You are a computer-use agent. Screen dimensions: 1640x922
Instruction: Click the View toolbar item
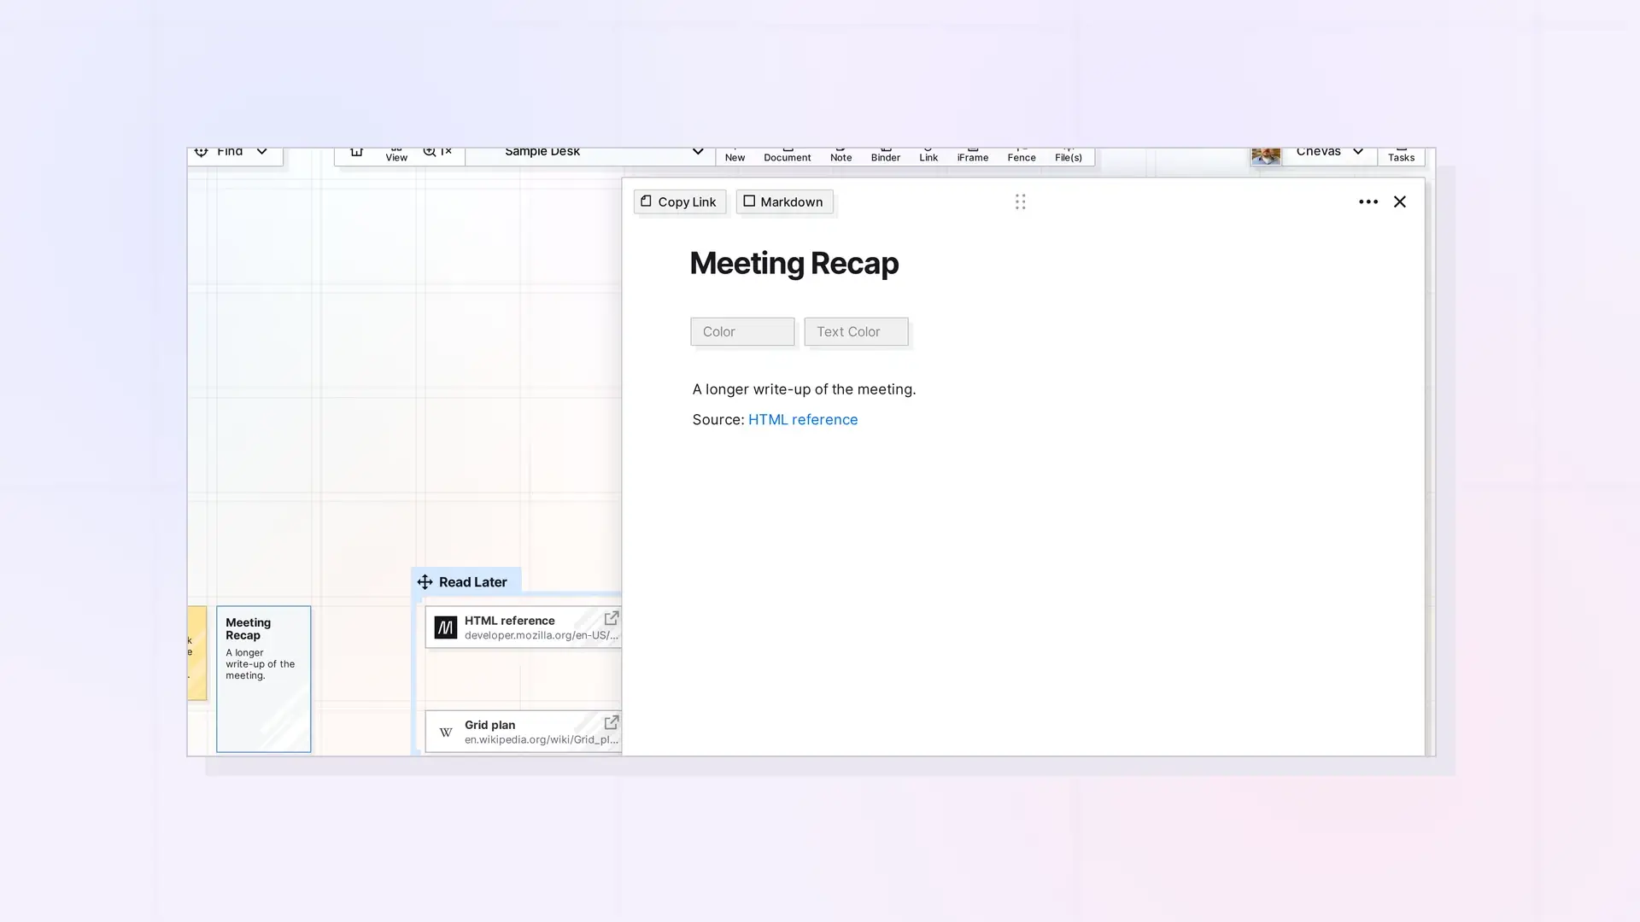click(x=396, y=155)
